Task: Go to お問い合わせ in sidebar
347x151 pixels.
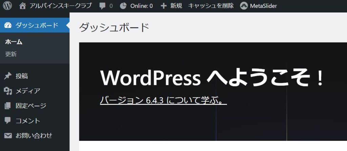Action: [x=34, y=135]
